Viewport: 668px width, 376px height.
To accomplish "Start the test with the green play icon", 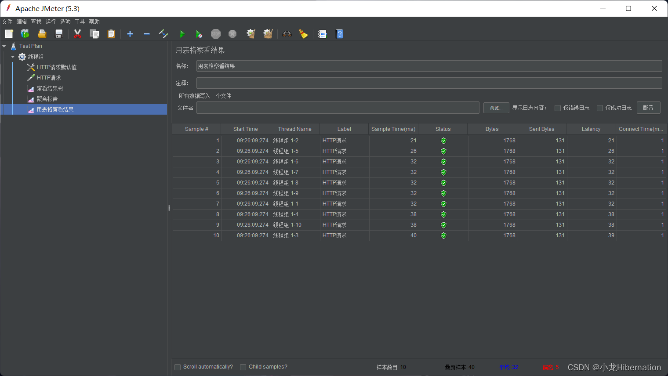I will click(x=182, y=33).
